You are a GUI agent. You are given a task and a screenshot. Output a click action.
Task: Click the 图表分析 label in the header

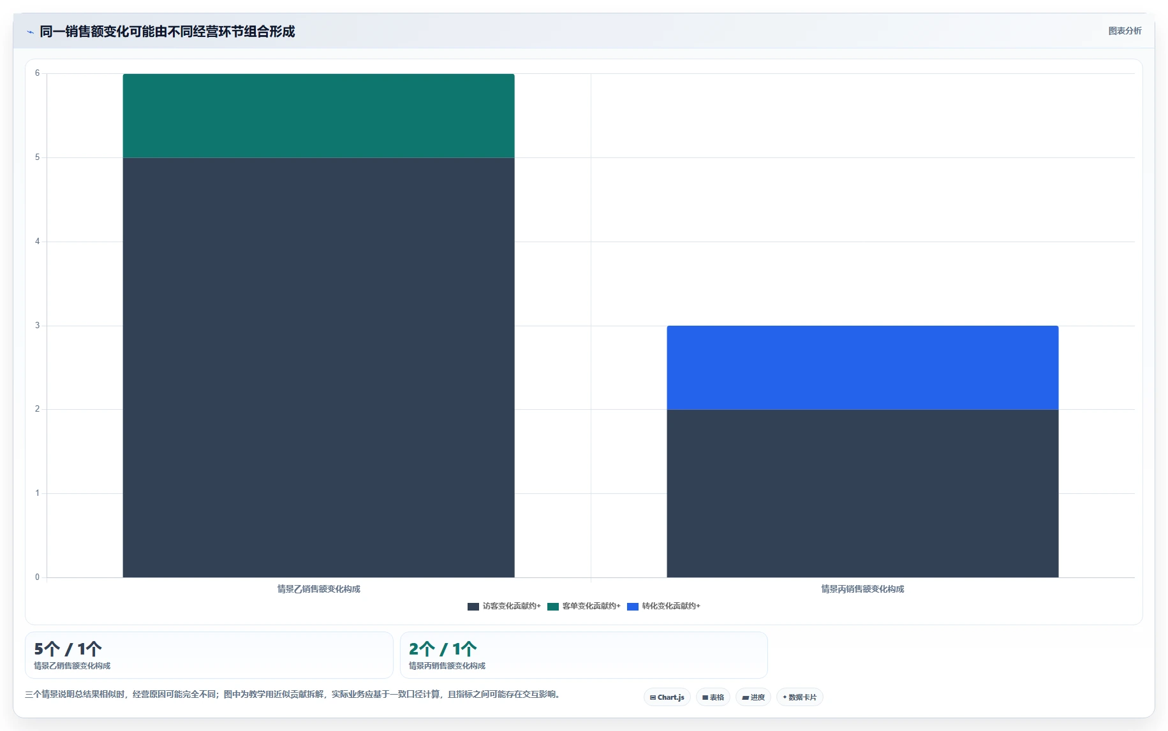click(x=1125, y=31)
